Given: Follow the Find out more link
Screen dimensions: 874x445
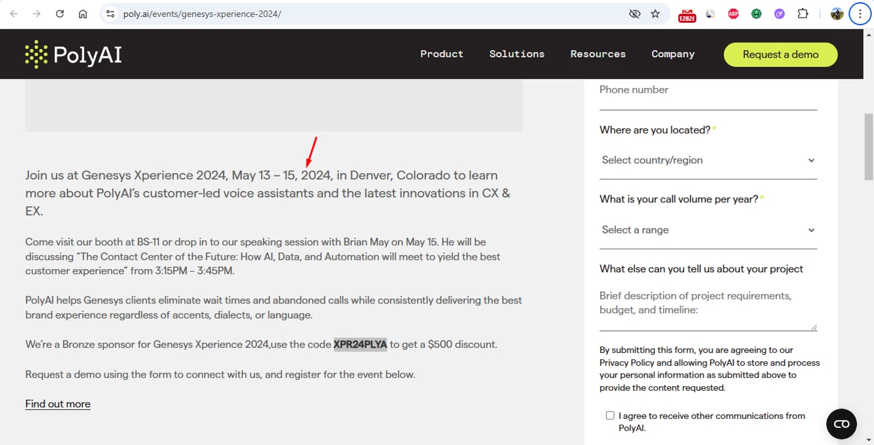Looking at the screenshot, I should pyautogui.click(x=58, y=404).
